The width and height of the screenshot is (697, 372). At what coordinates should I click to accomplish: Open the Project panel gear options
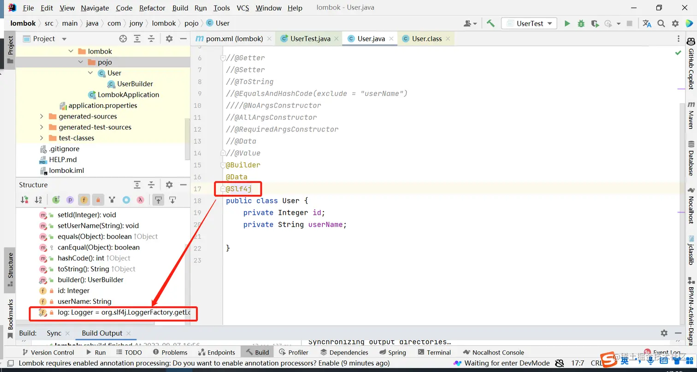point(169,39)
